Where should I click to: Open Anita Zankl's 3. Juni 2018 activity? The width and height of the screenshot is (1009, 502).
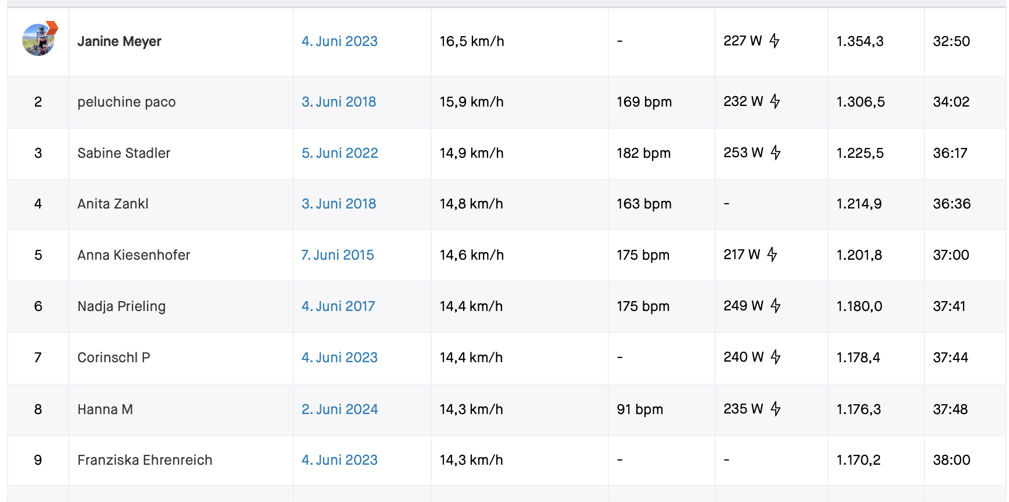tap(339, 204)
